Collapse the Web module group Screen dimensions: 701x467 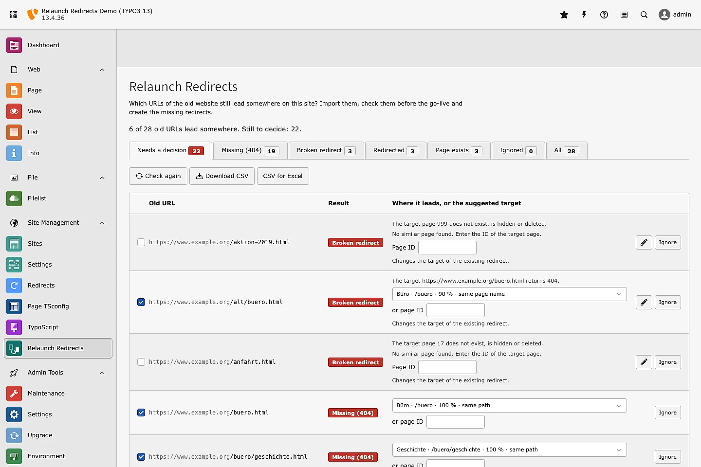tap(102, 70)
